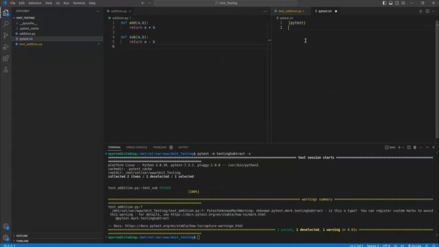
Task: Toggle primary side bar layout icon
Action: (x=384, y=3)
